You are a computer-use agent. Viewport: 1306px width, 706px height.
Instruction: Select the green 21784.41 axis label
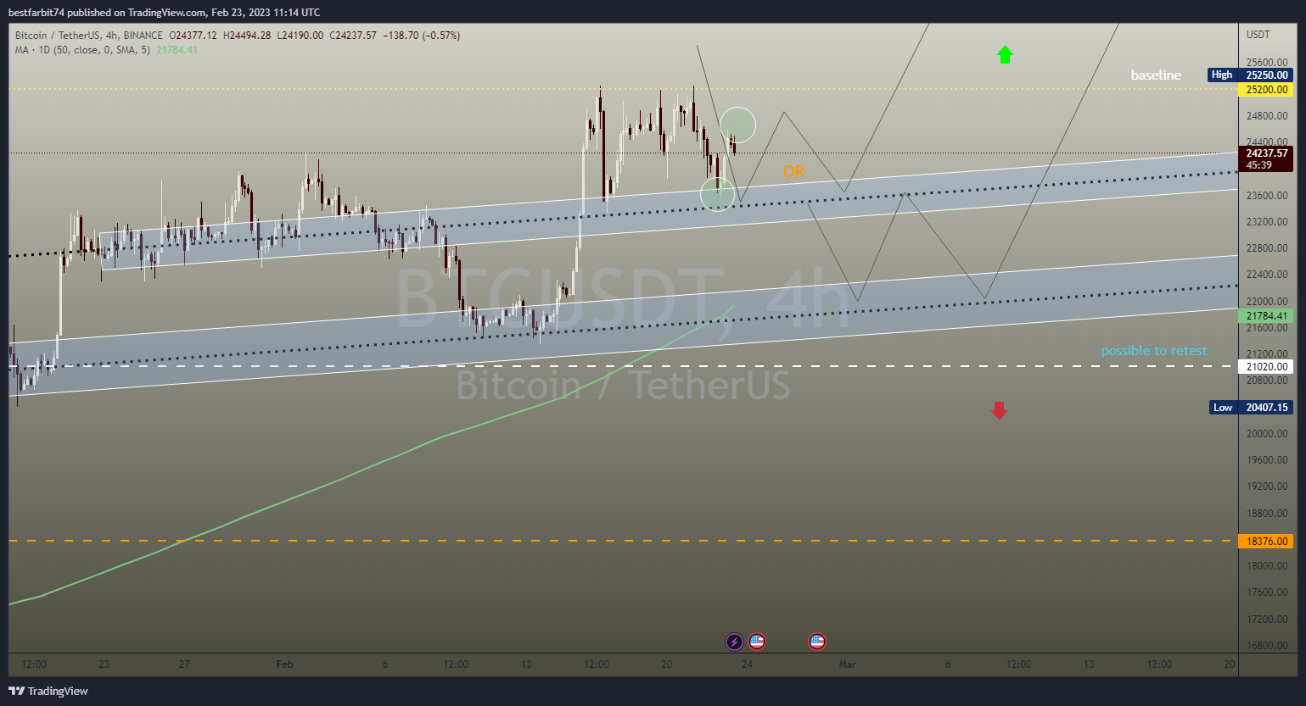(1266, 315)
